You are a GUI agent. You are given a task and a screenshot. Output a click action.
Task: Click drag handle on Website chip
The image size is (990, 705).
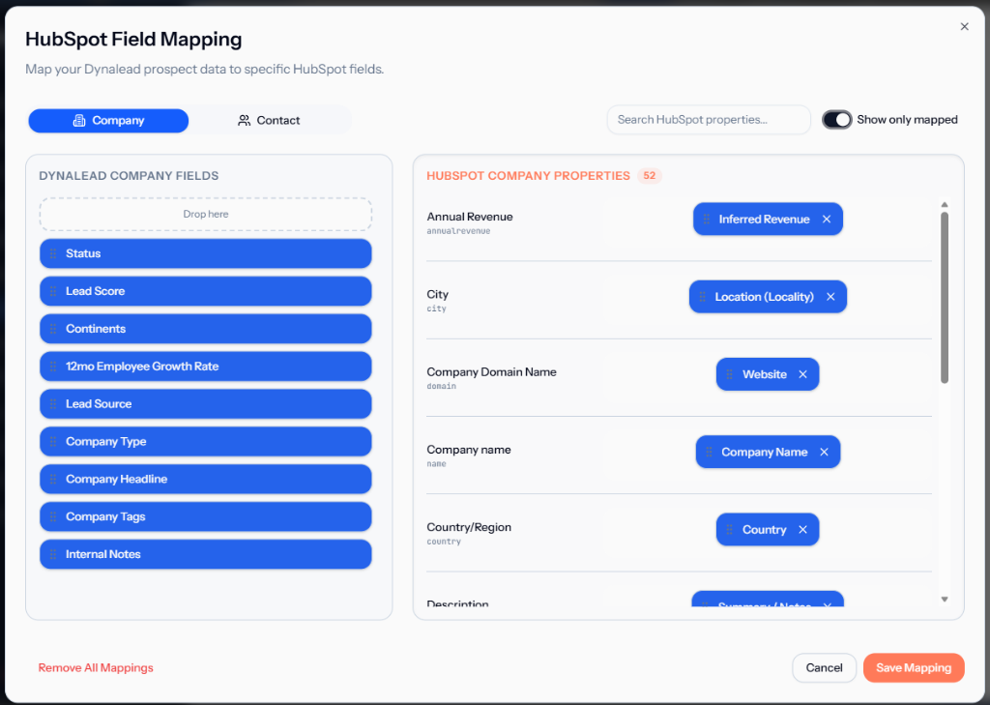click(729, 374)
